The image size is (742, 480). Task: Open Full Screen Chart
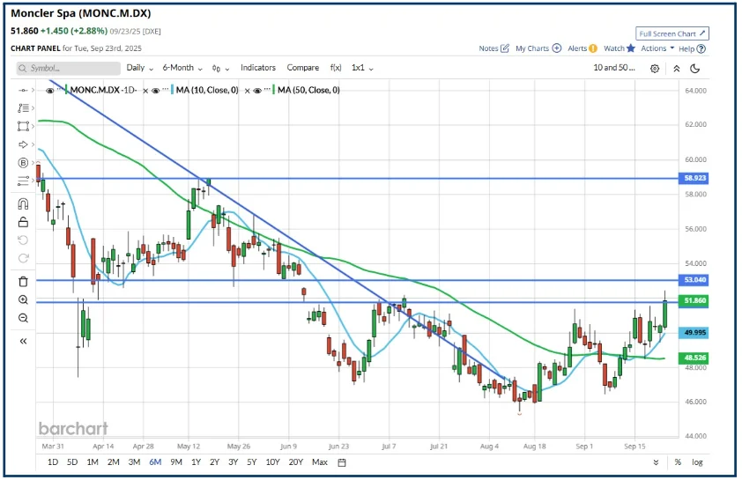[672, 33]
